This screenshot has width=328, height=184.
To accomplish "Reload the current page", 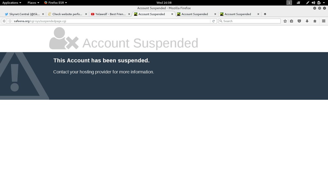I will [x=214, y=21].
